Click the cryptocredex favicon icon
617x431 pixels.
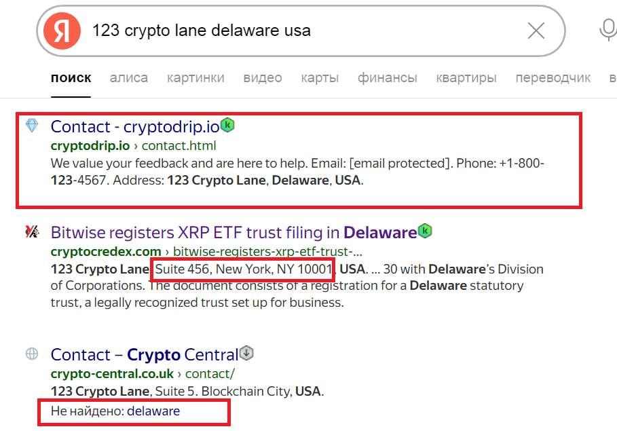point(32,231)
